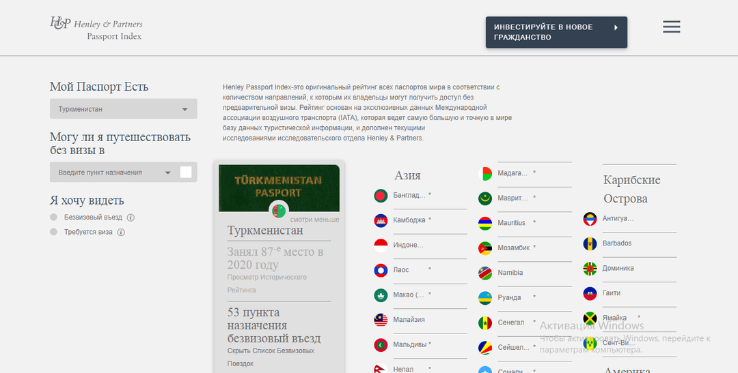Click the Namibia country name
The width and height of the screenshot is (738, 373).
coord(510,273)
